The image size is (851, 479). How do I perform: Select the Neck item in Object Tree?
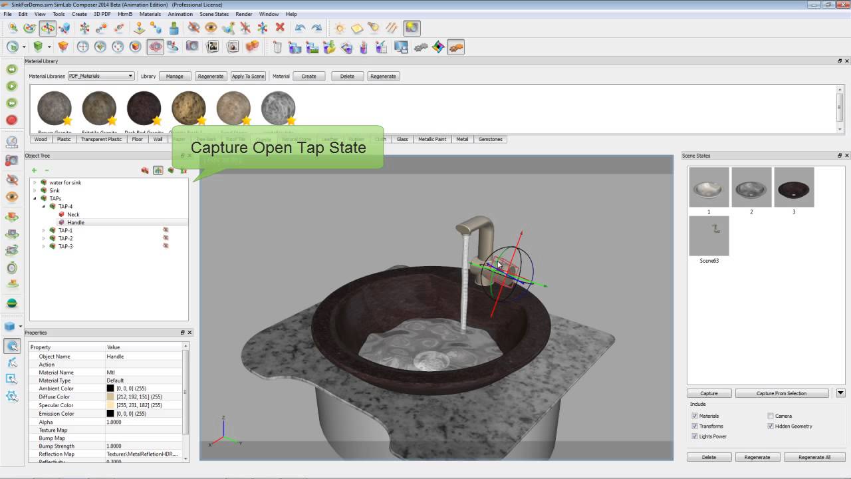(x=73, y=214)
